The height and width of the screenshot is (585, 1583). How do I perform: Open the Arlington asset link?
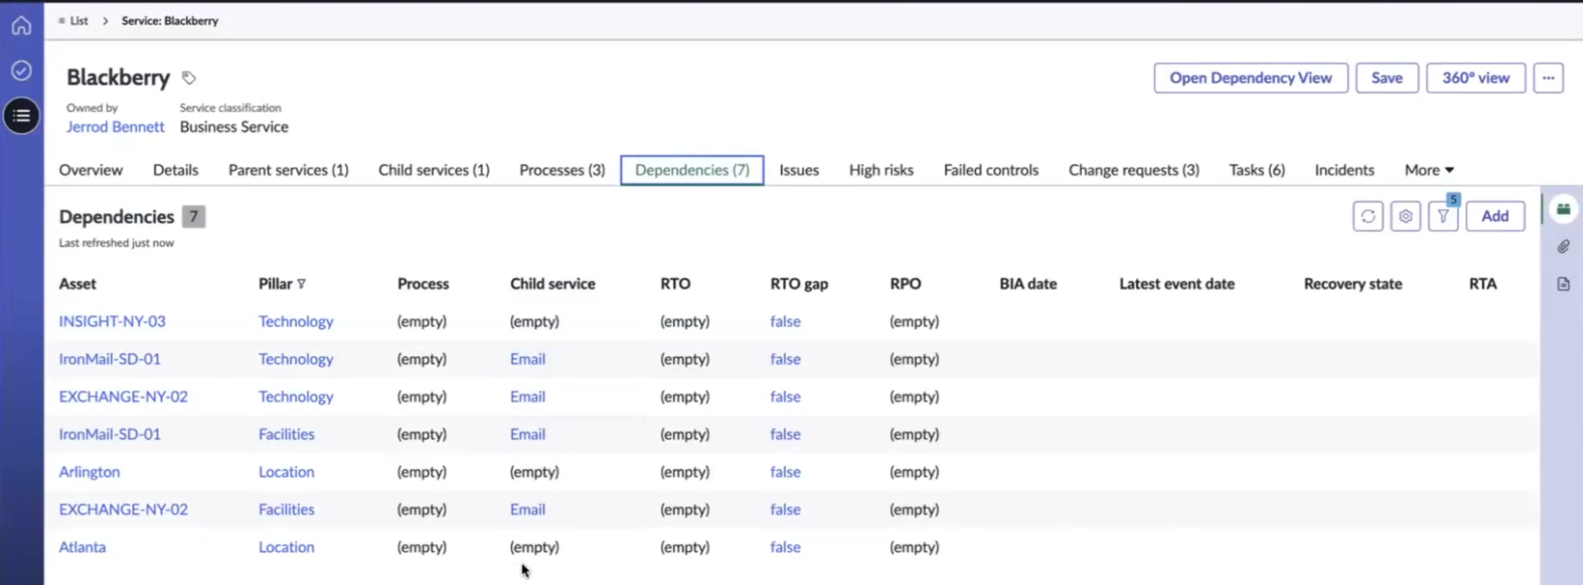point(89,472)
